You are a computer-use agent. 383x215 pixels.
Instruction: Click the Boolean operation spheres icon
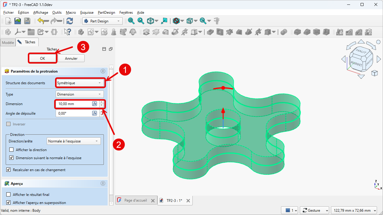point(284,32)
